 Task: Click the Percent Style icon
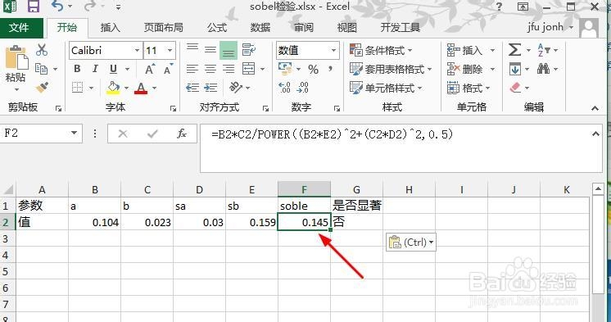[313, 70]
